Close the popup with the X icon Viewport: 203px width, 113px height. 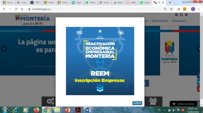[x=141, y=21]
